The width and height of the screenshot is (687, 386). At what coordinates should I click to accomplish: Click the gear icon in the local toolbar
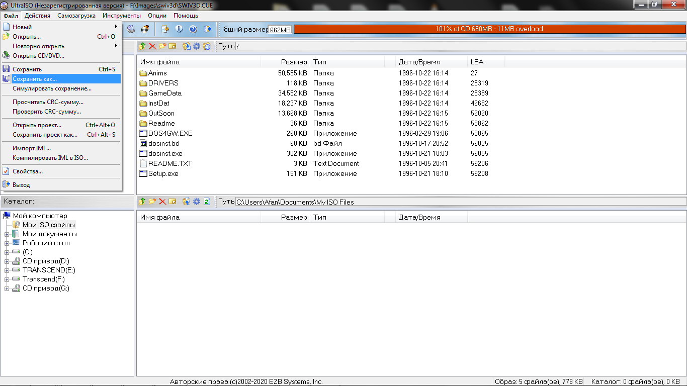pos(197,202)
